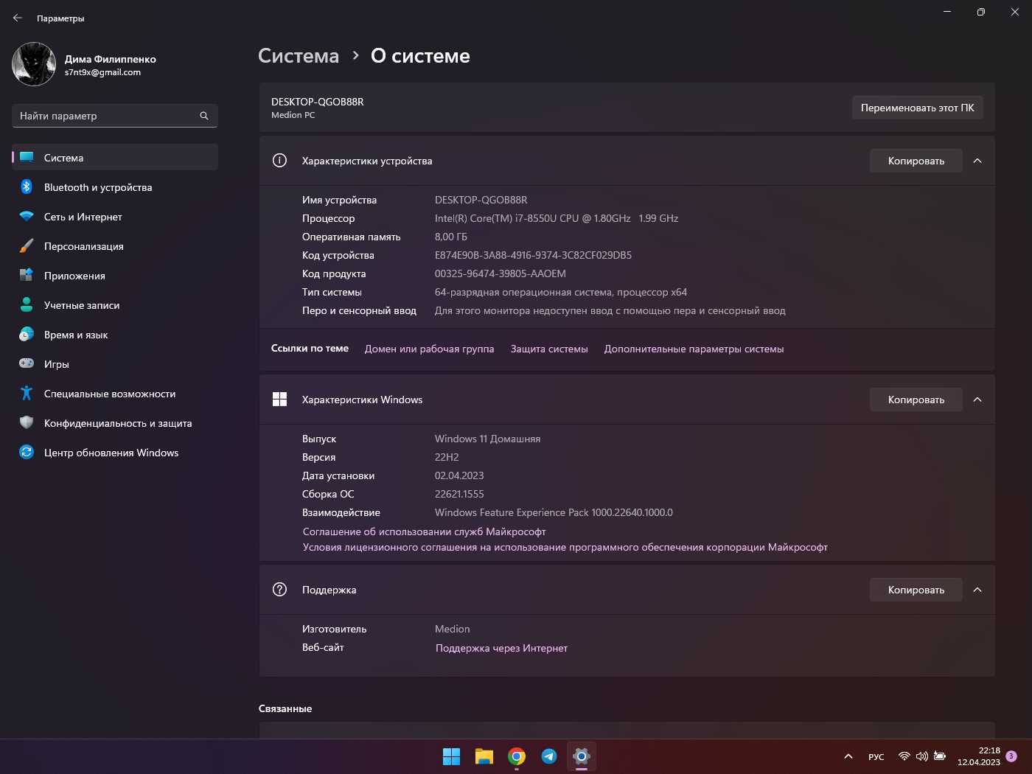1032x774 pixels.
Task: Open File Explorer from taskbar
Action: (x=484, y=756)
